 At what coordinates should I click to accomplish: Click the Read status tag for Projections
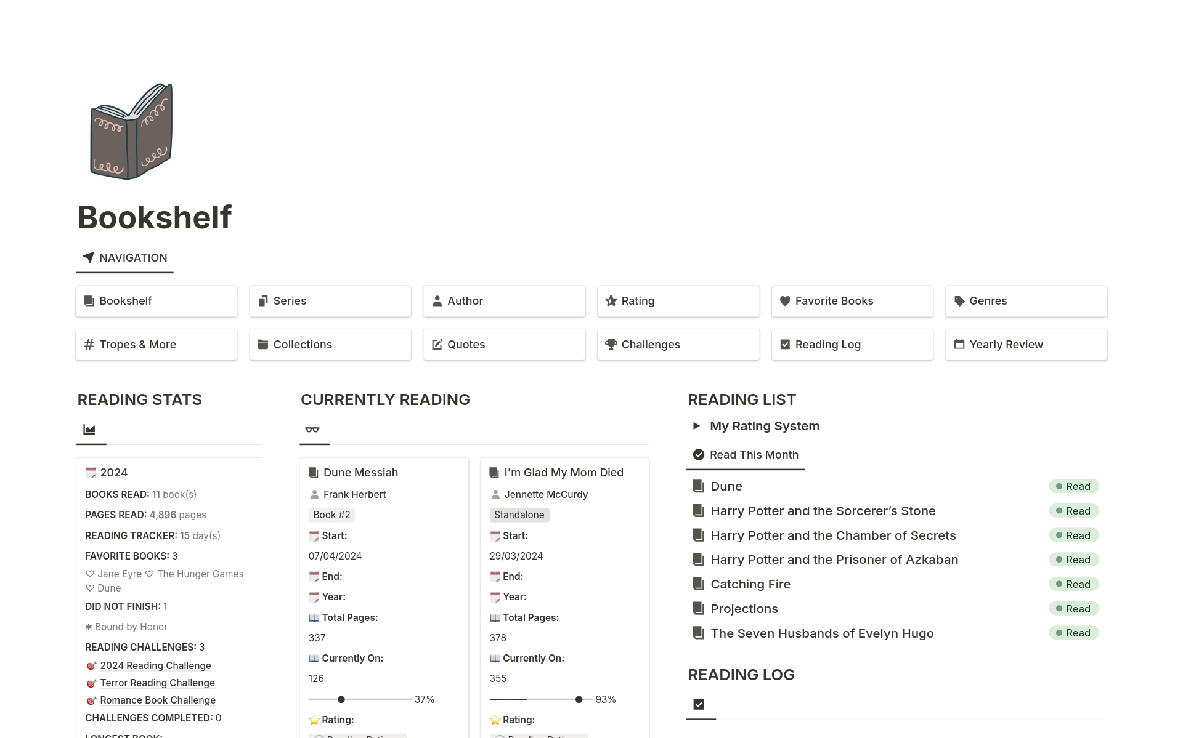tap(1073, 609)
